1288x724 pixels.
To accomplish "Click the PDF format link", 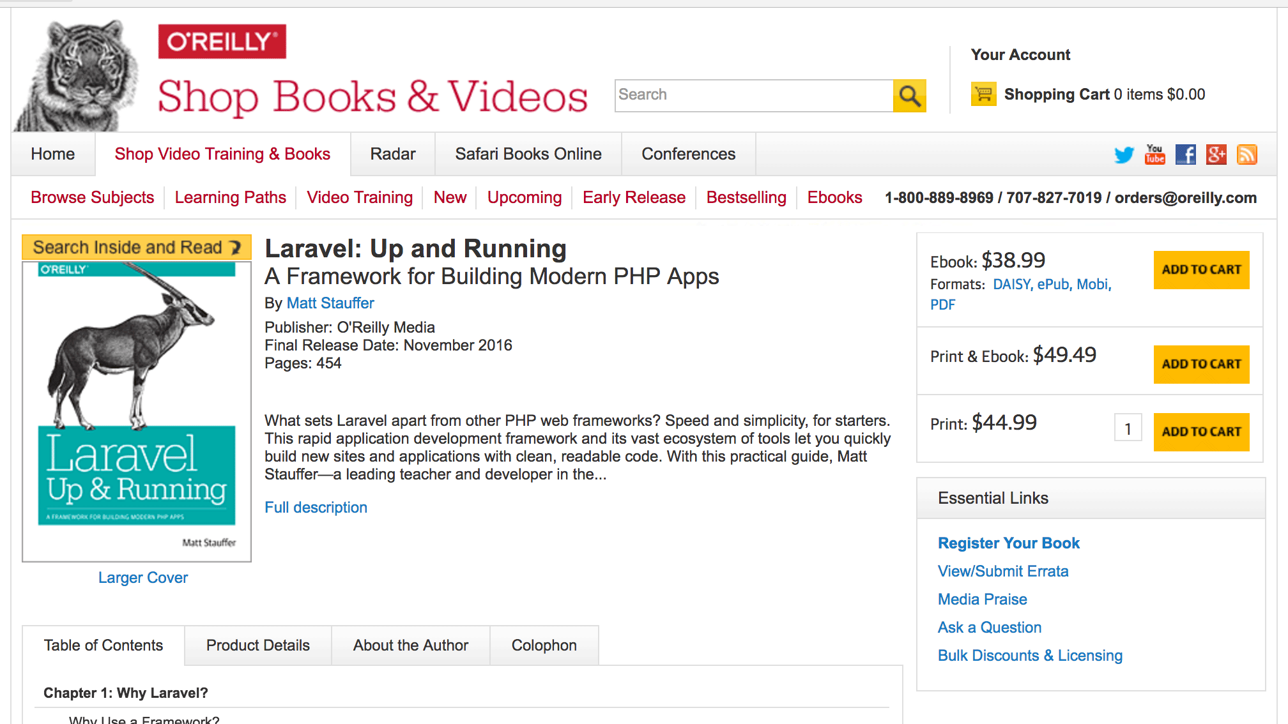I will tap(943, 305).
